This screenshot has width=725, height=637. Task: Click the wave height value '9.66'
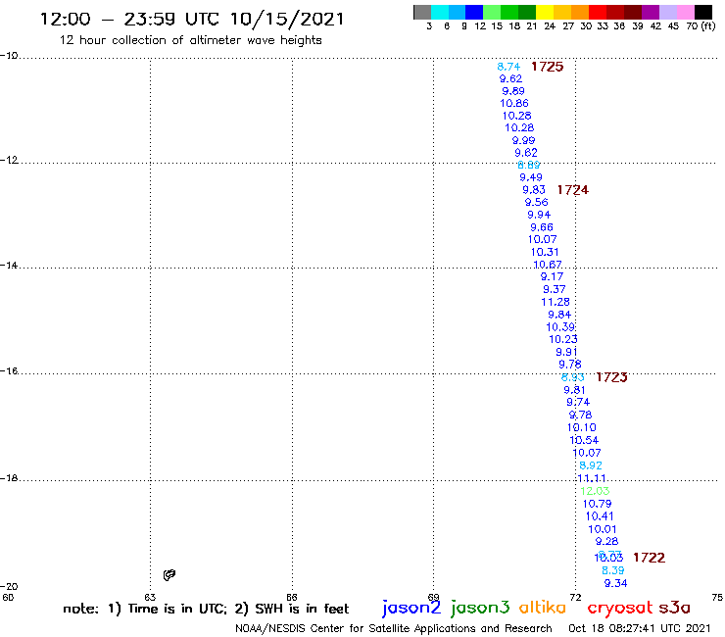click(x=542, y=227)
